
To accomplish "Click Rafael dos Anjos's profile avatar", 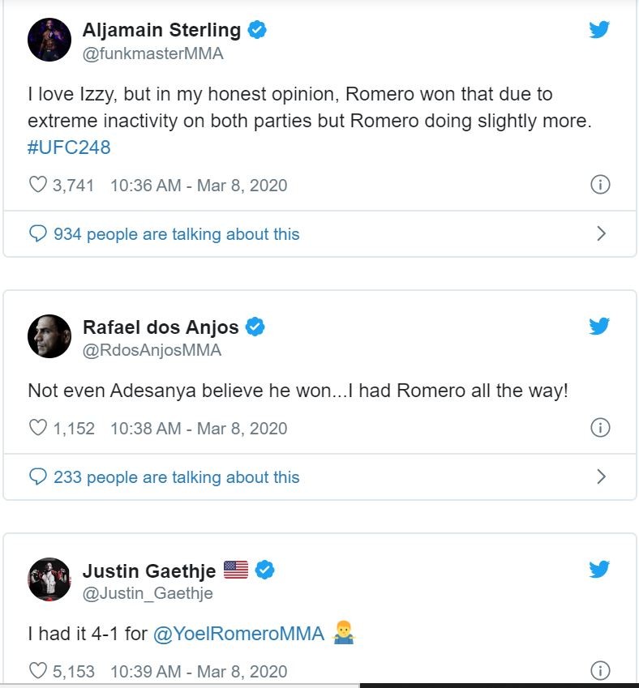I will (49, 335).
